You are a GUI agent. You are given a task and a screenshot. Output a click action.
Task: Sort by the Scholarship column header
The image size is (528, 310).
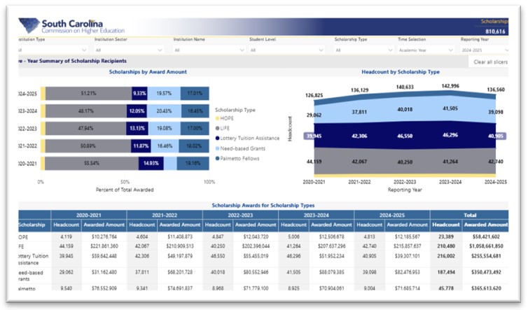tap(34, 225)
